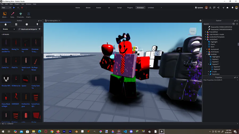
Task: Open the Windows Start menu
Action: click(3, 131)
